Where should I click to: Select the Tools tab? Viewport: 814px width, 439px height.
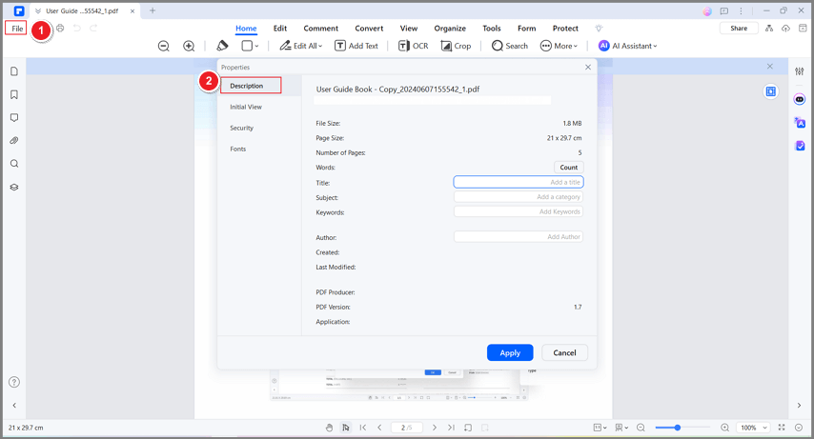click(x=492, y=29)
